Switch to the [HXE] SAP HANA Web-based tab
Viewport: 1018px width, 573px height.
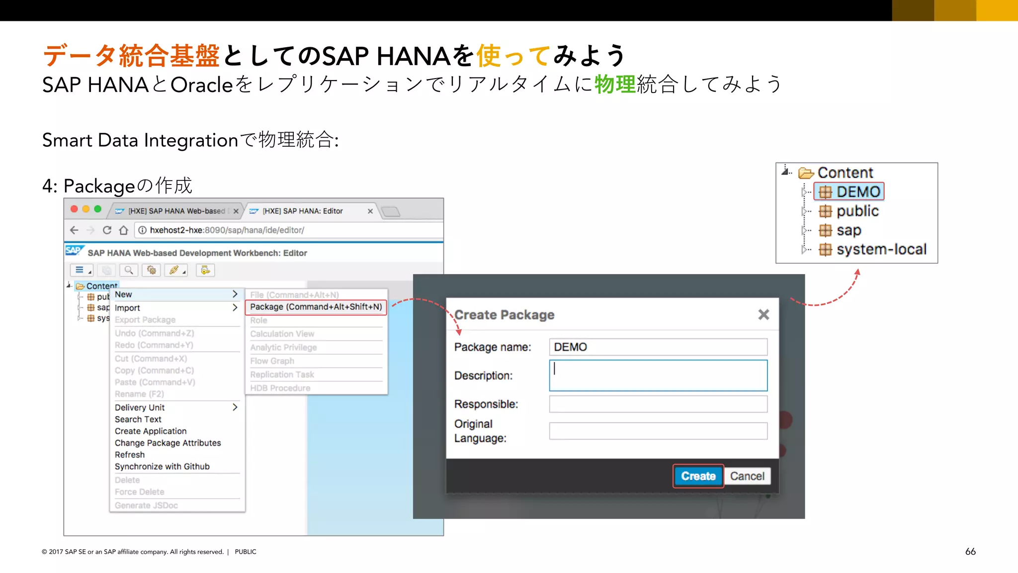point(174,211)
